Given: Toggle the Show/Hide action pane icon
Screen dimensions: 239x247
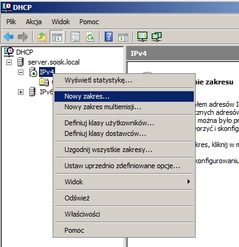Looking at the screenshot, I should 123,37.
